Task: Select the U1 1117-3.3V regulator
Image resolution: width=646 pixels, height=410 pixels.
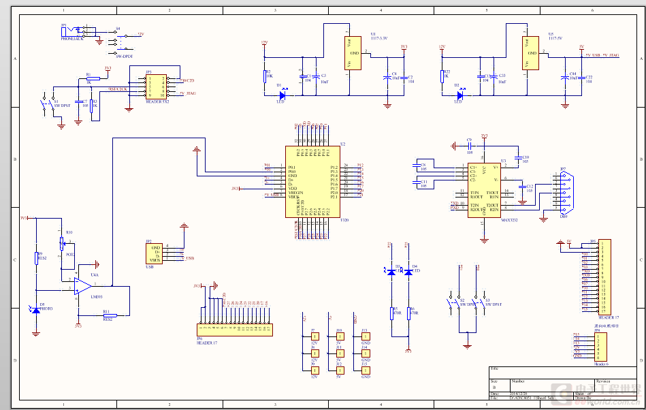Action: [x=353, y=53]
